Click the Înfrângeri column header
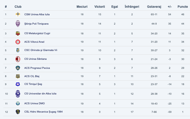Viewport: 190px width, 119px height. click(x=132, y=6)
